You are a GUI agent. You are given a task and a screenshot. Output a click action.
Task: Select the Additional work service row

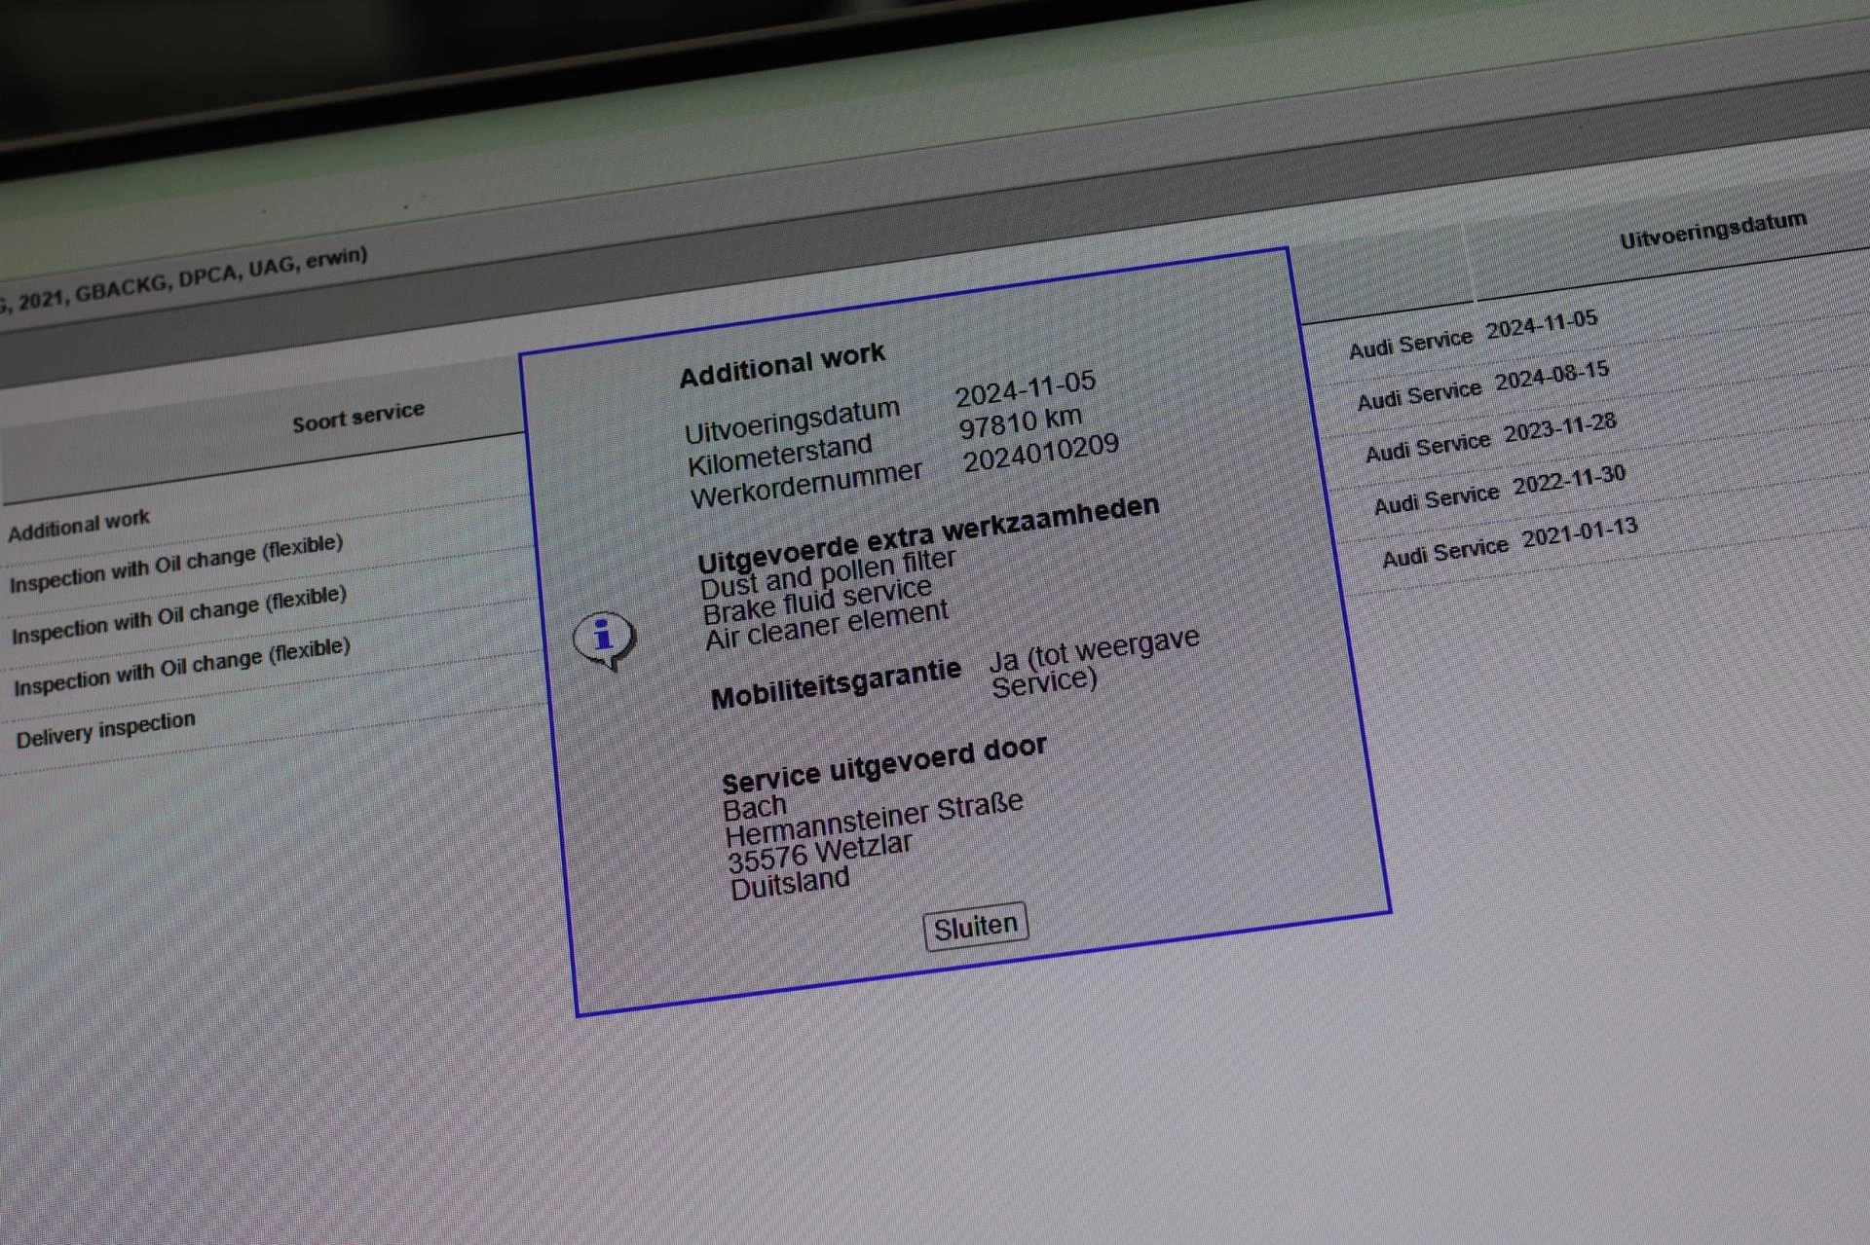(79, 526)
